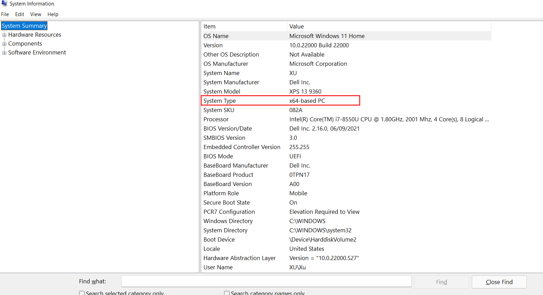Click the Dell Inc. 2.16.0 BIOS value

point(324,128)
